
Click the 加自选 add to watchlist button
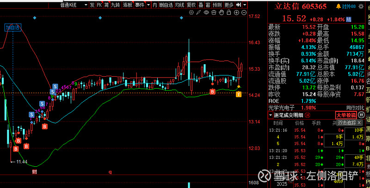(13, 28)
